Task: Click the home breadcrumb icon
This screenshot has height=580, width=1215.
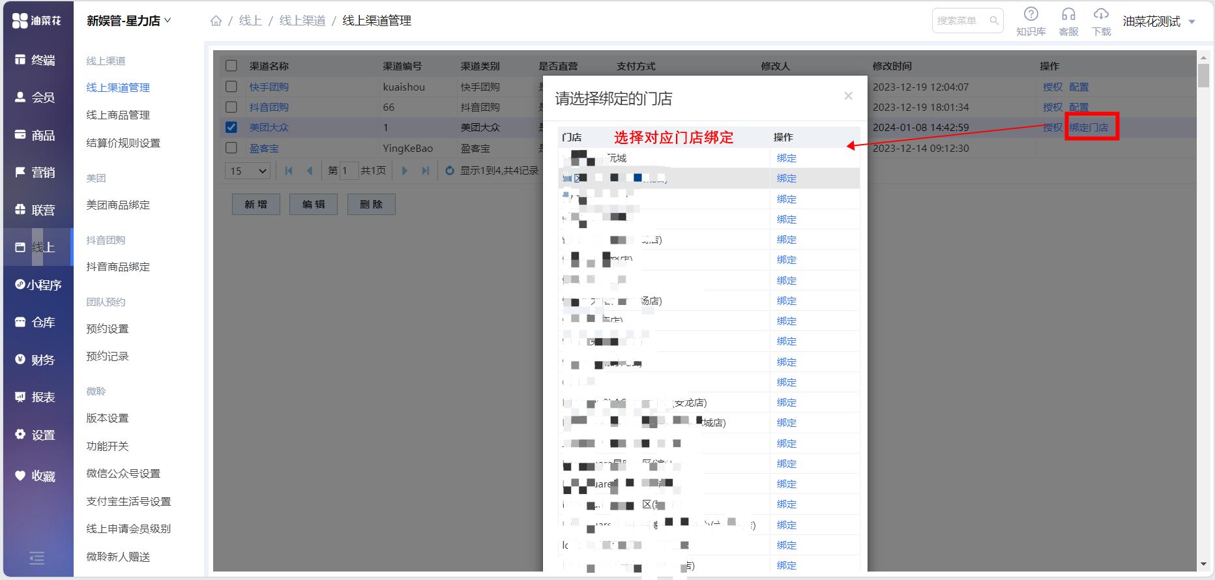Action: 216,21
